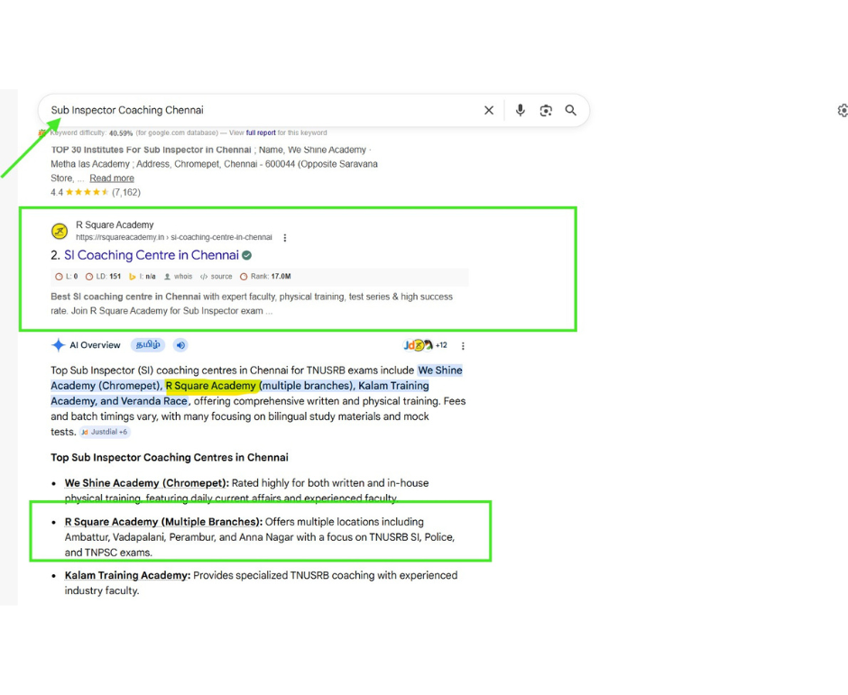Image resolution: width=848 pixels, height=695 pixels.
Task: Expand the snippet via 'Read more'
Action: tap(111, 178)
